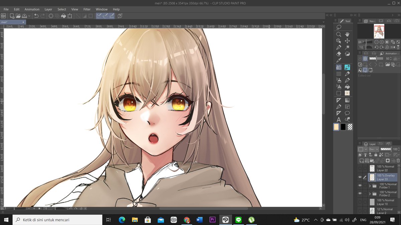
Task: Click the New document icon in command bar
Action: (12, 16)
